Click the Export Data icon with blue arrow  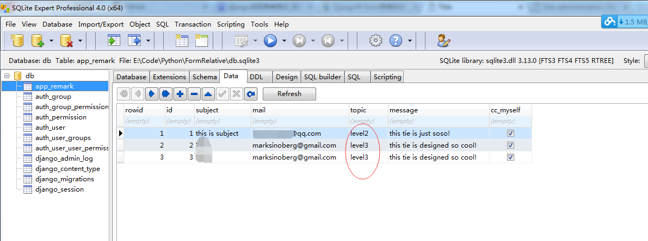tap(135, 40)
